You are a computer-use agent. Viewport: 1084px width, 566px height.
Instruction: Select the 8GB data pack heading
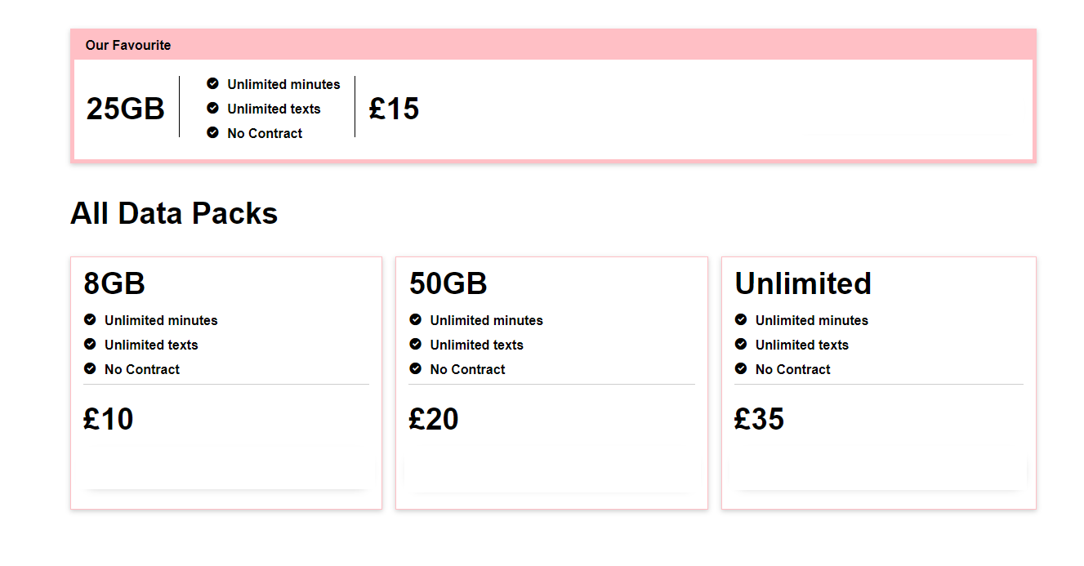pos(114,283)
